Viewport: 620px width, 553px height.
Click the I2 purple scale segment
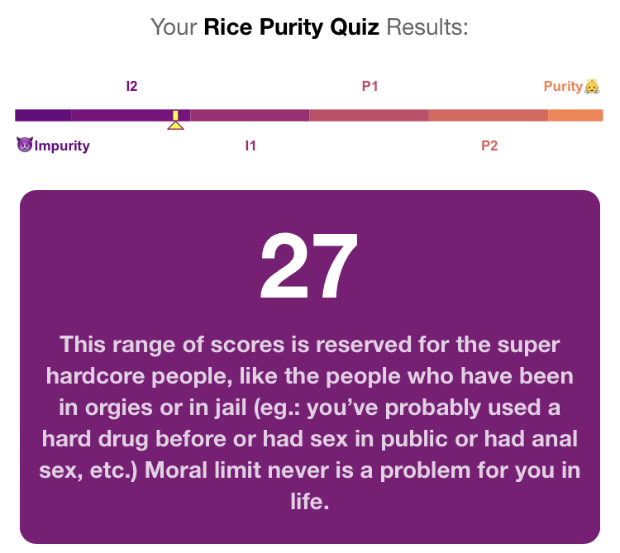coord(131,116)
